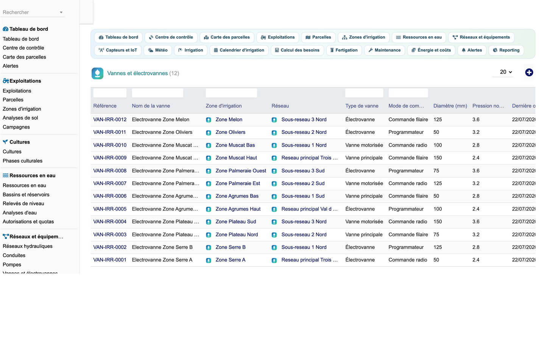Click the Type de vanne filter field
This screenshot has height=338, width=547.
(x=364, y=93)
